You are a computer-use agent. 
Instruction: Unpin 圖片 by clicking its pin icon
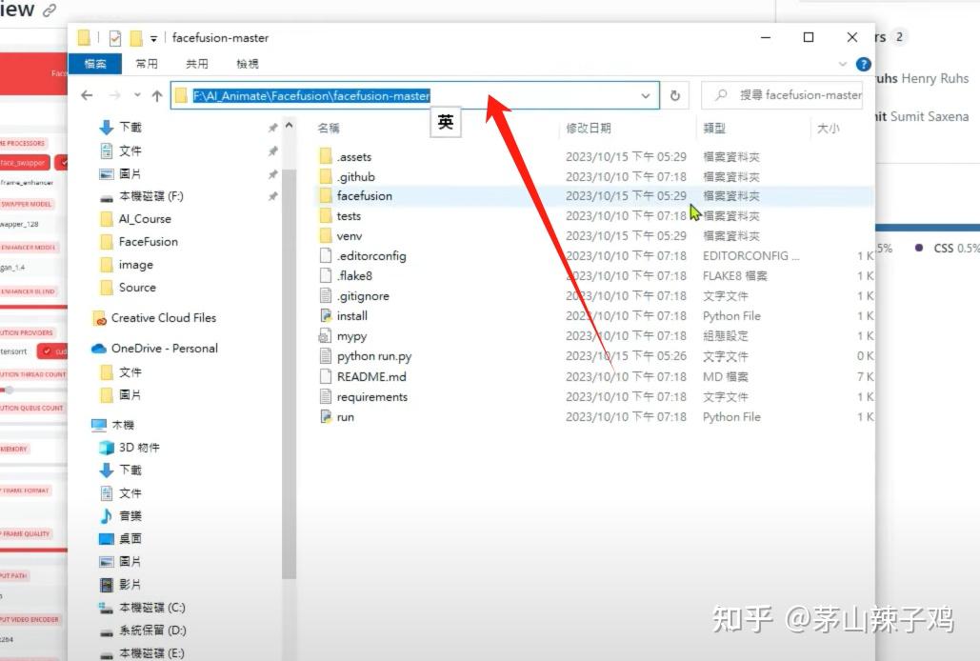click(x=273, y=172)
